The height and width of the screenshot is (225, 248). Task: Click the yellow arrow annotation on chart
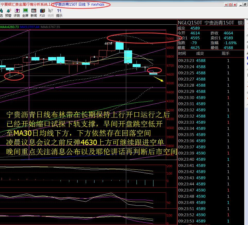pyautogui.click(x=159, y=79)
